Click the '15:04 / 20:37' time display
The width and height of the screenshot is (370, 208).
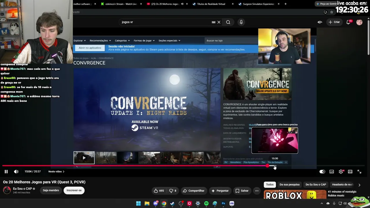click(x=33, y=172)
